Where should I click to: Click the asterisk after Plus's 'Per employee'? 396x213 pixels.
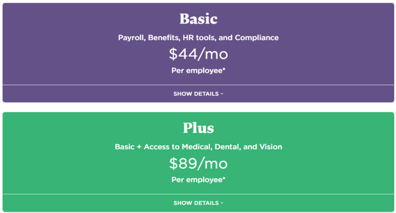coord(224,179)
